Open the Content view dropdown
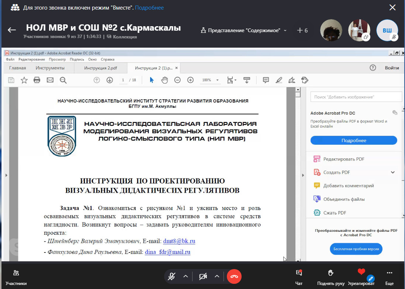The image size is (405, 289). (244, 31)
